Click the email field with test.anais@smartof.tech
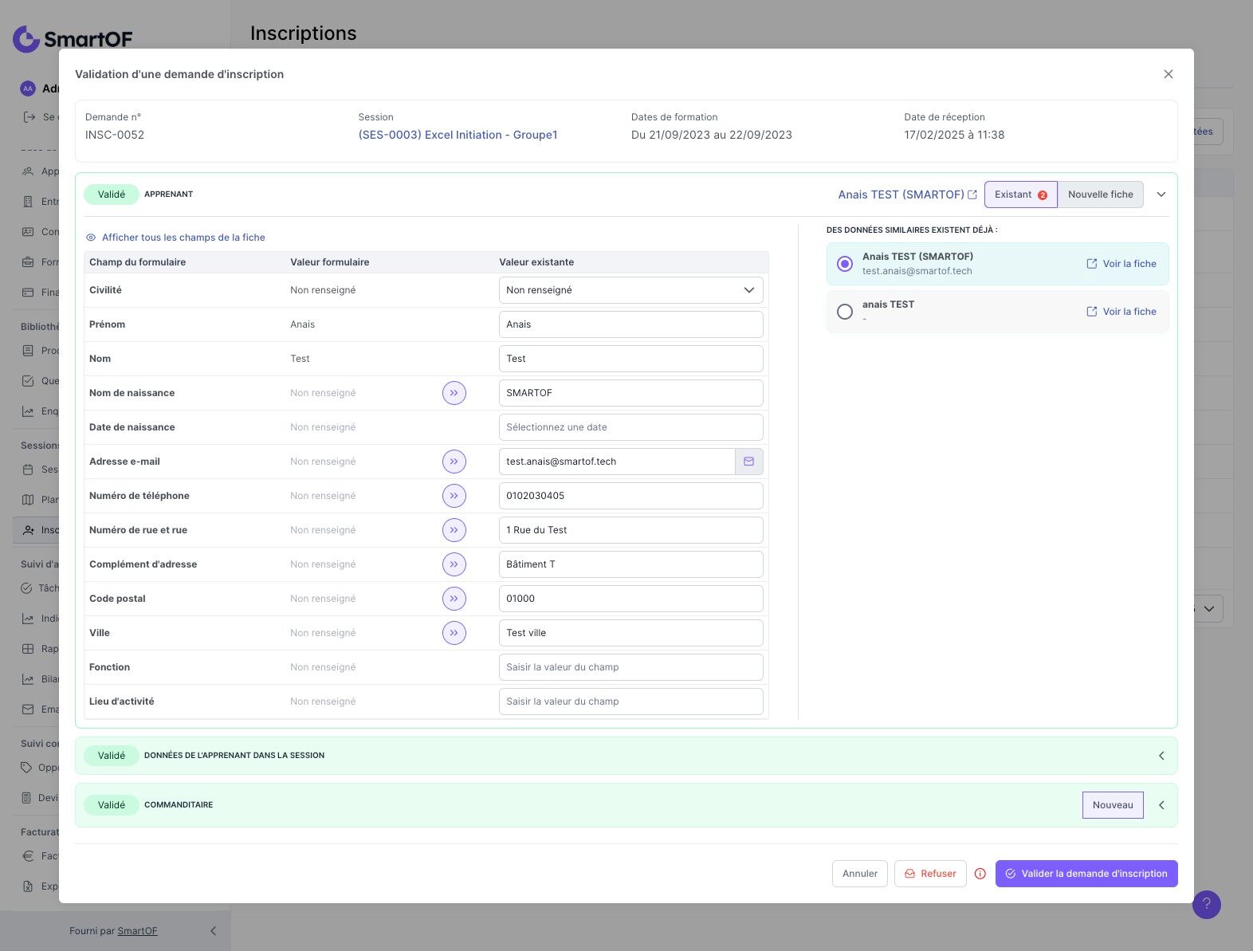 point(617,462)
